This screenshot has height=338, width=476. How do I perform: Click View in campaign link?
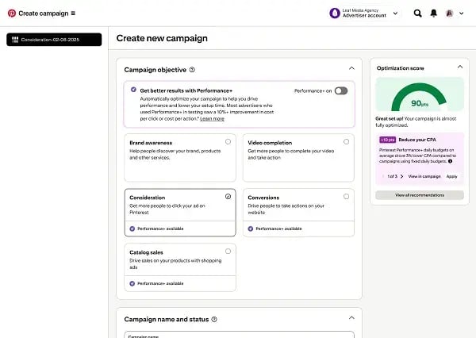[x=424, y=176]
